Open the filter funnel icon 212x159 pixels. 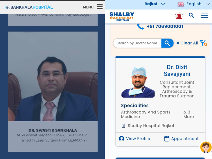click(x=203, y=43)
